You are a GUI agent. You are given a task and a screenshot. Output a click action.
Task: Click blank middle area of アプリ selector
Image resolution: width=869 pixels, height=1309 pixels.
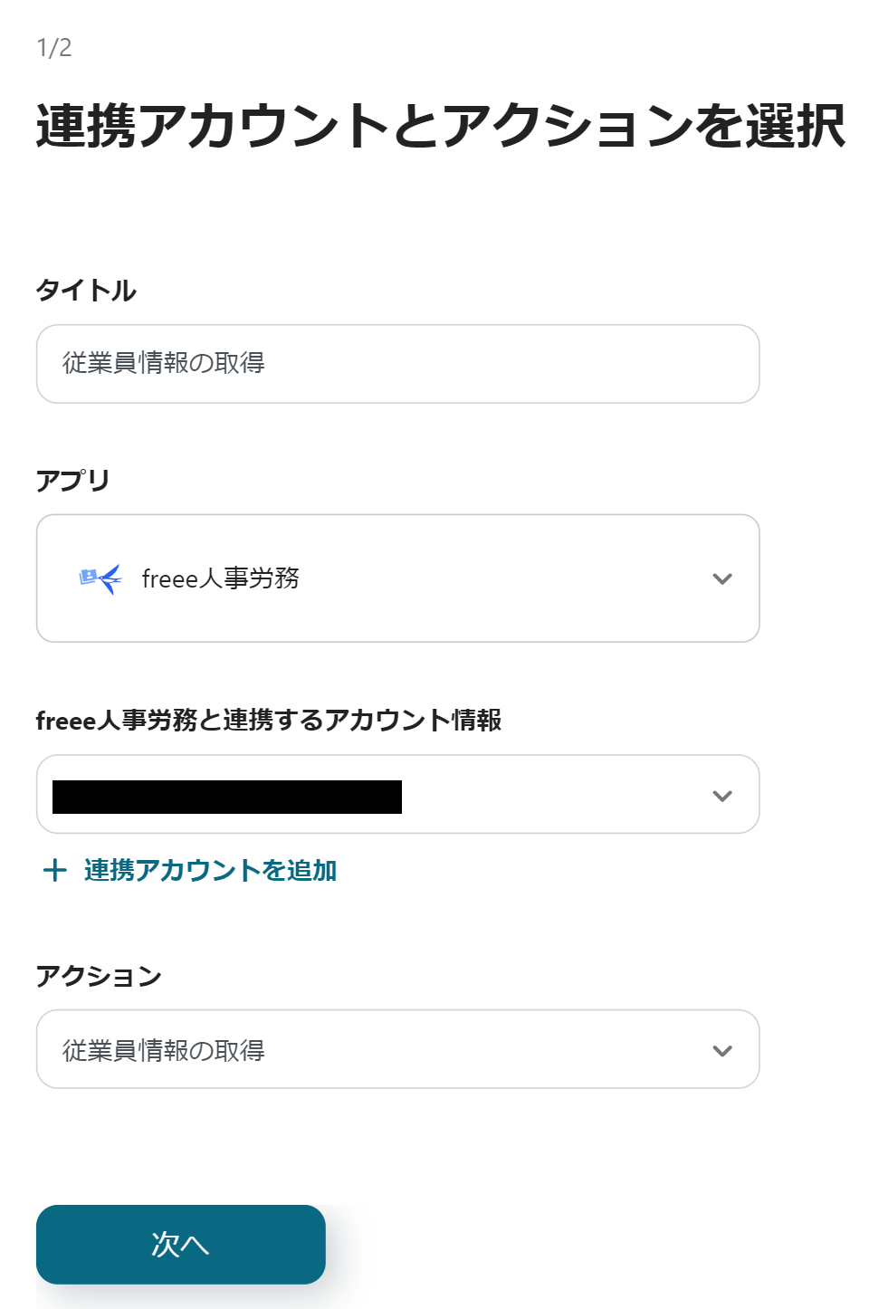tap(498, 579)
